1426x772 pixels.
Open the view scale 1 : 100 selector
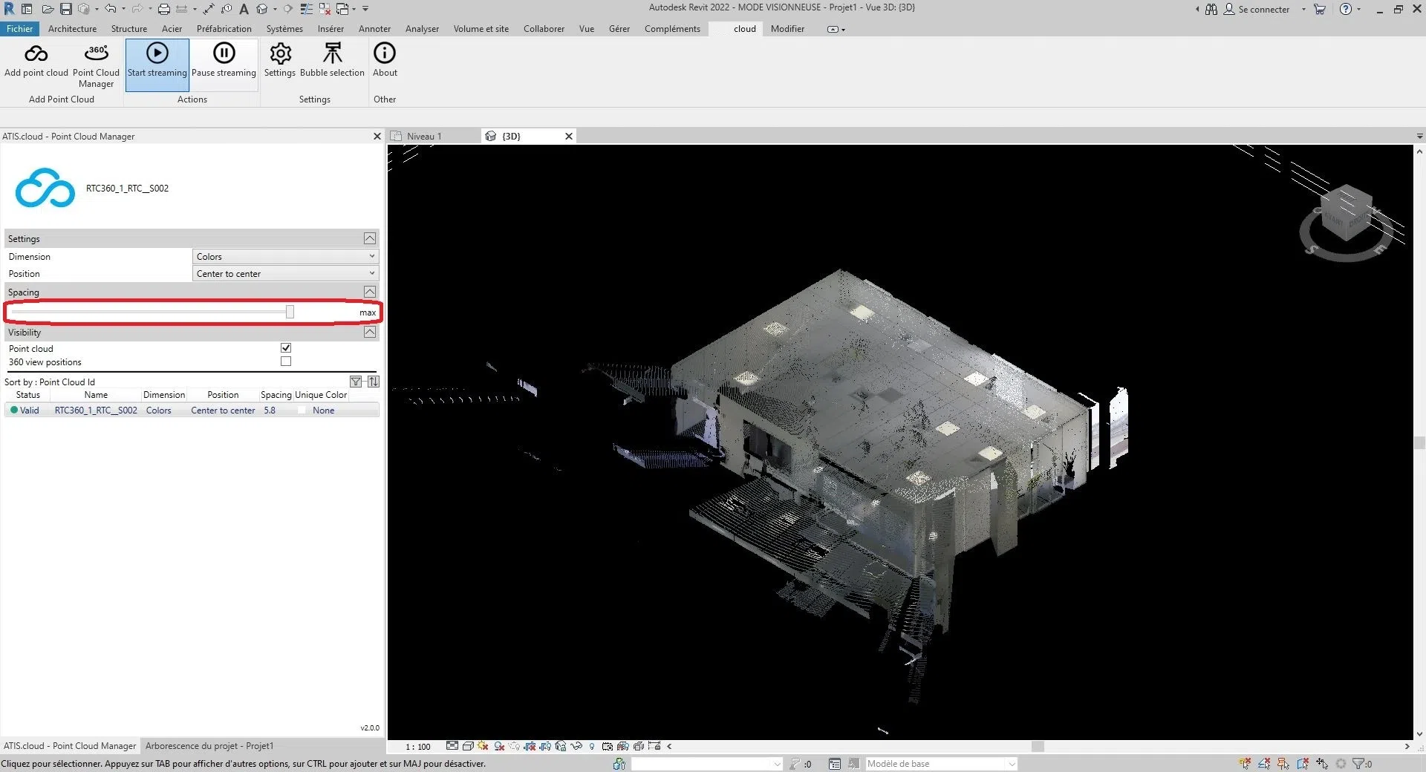pyautogui.click(x=418, y=747)
